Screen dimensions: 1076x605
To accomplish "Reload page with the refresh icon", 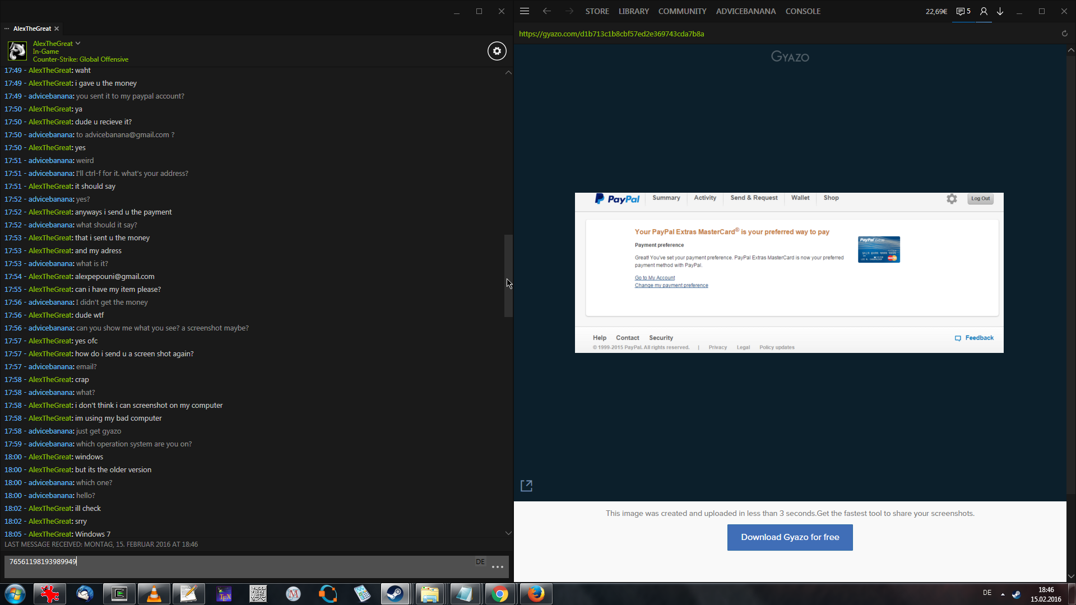I will (x=1064, y=34).
